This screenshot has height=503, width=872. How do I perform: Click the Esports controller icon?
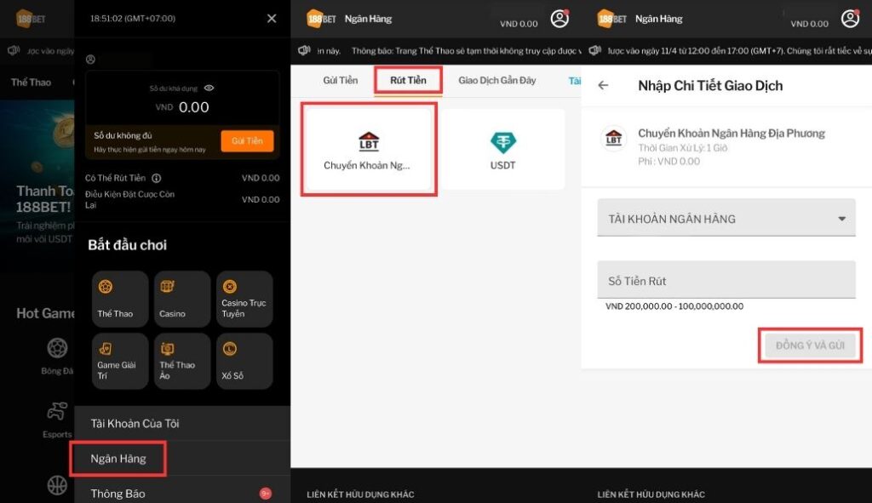(x=57, y=411)
